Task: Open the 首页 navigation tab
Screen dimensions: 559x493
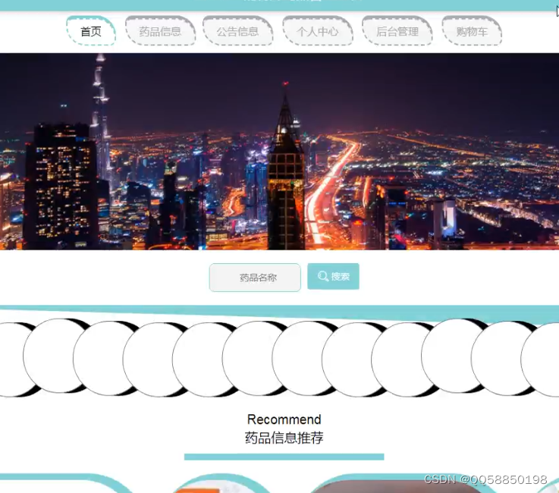Action: pyautogui.click(x=91, y=31)
